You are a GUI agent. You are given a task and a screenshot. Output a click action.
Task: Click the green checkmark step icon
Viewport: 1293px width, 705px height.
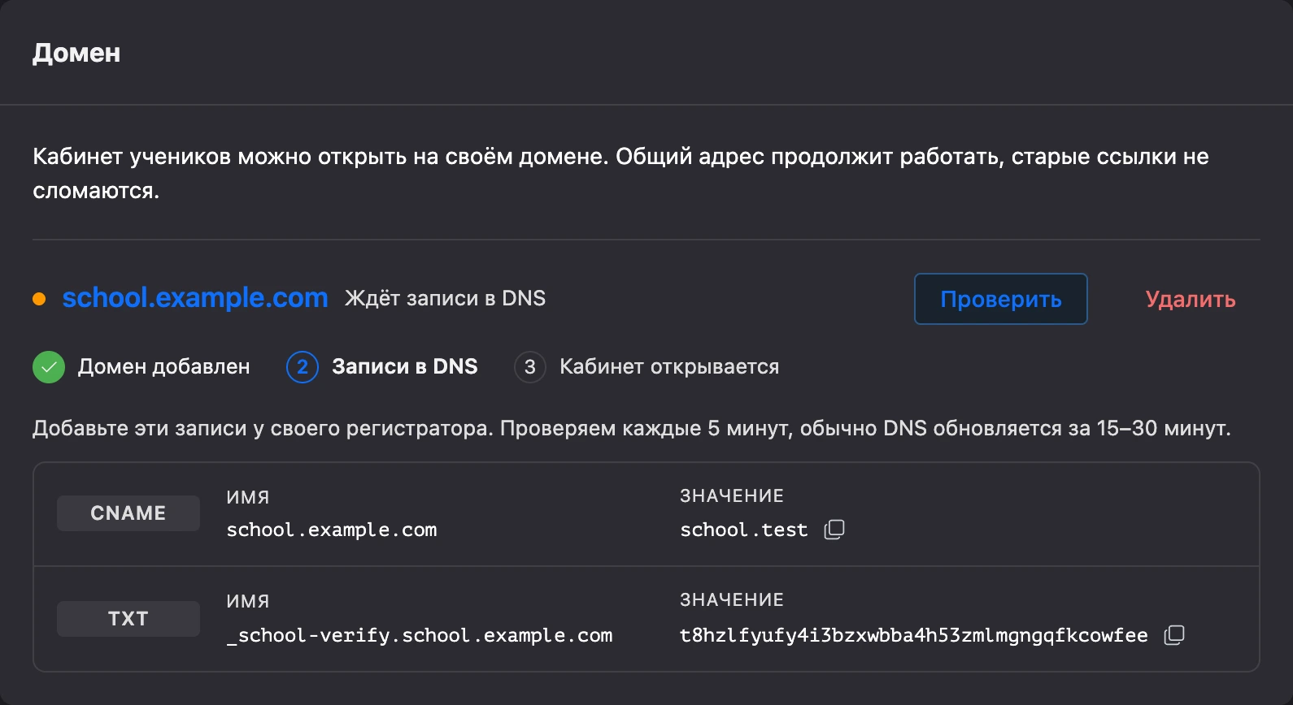(x=49, y=367)
